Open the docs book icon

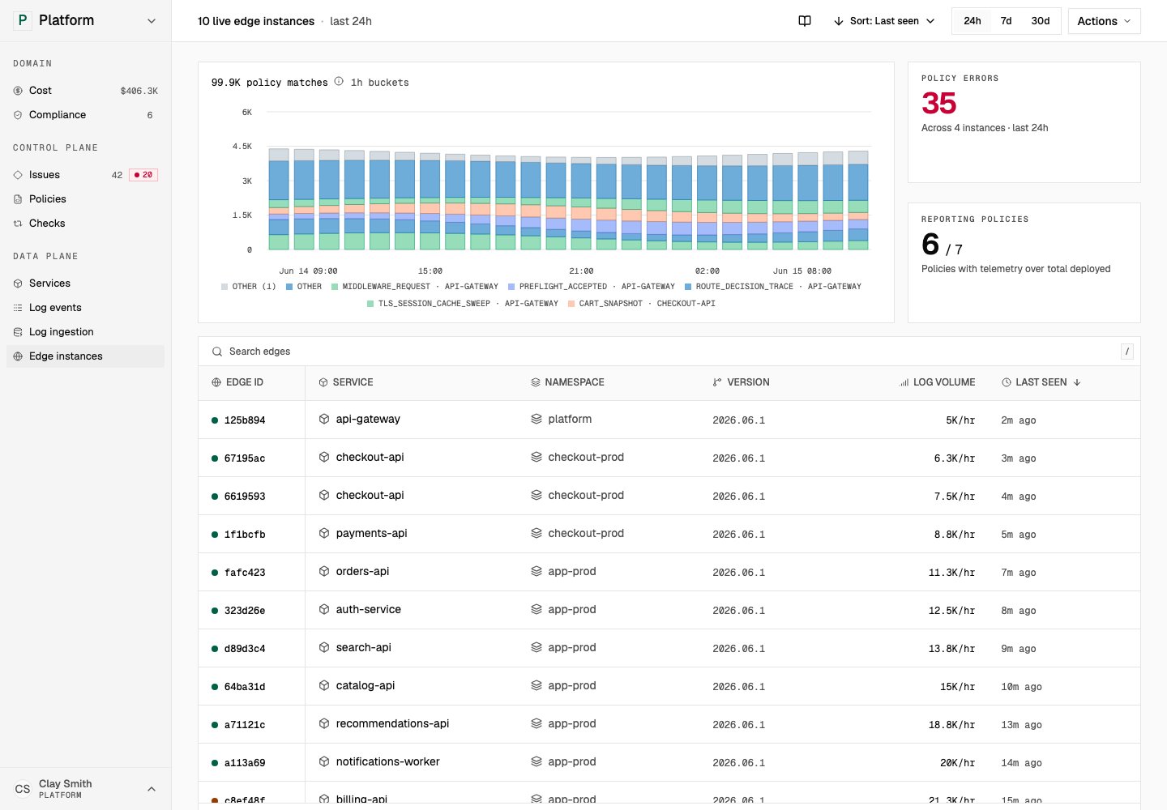coord(805,21)
